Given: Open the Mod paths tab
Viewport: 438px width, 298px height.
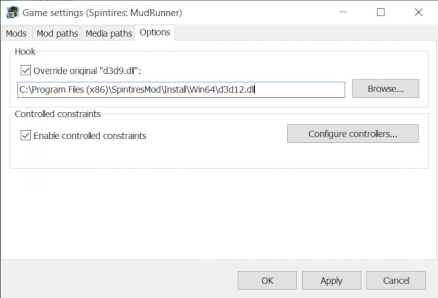Looking at the screenshot, I should (x=57, y=34).
